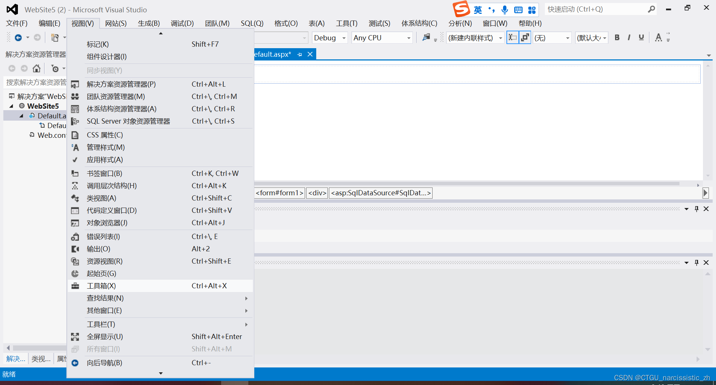716x385 pixels.
Task: Click the 调用层次结构 icon
Action: [x=75, y=186]
